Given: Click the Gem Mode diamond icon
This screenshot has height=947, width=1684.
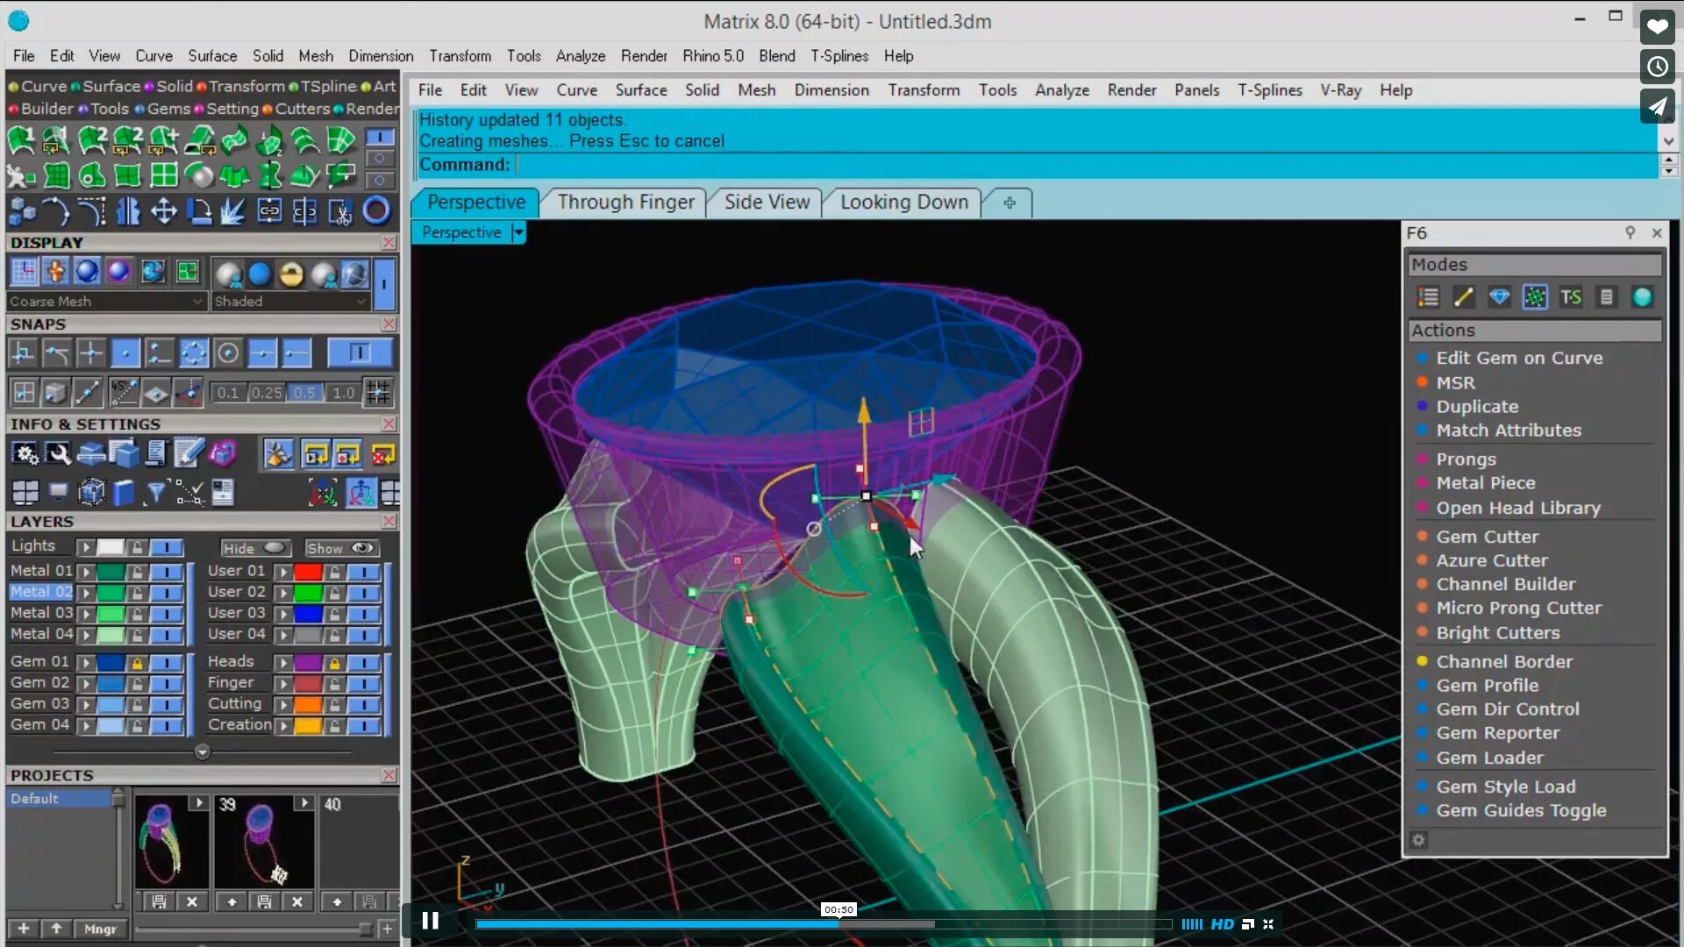Looking at the screenshot, I should (x=1499, y=297).
